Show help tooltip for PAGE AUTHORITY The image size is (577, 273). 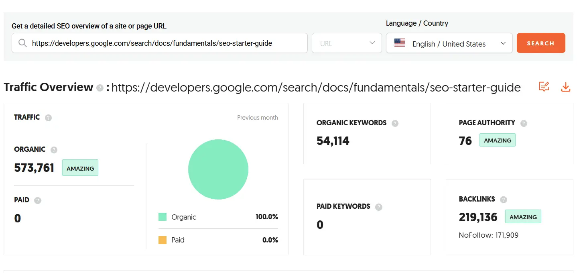524,123
